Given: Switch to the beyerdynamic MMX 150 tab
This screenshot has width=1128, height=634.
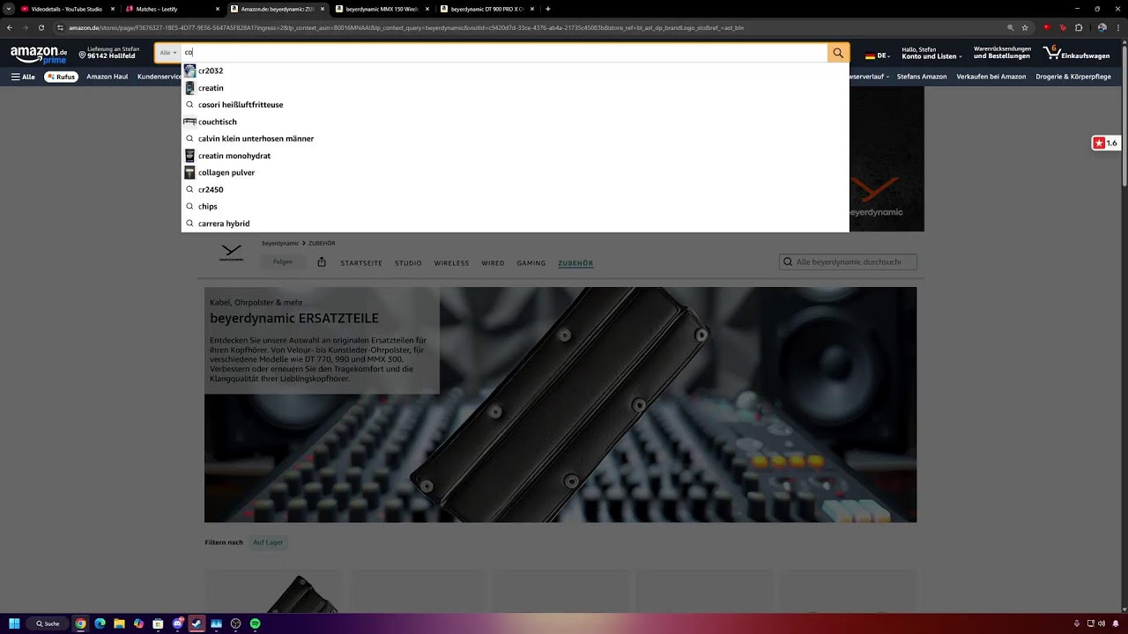Looking at the screenshot, I should pos(382,9).
